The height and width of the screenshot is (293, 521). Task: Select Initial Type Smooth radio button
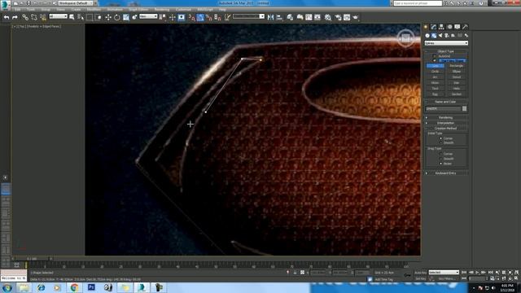click(x=441, y=143)
